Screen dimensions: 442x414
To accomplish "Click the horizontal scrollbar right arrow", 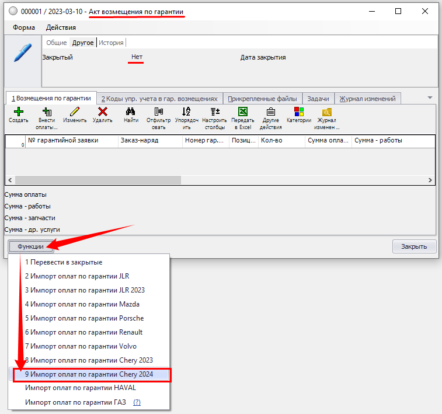I will pyautogui.click(x=430, y=180).
